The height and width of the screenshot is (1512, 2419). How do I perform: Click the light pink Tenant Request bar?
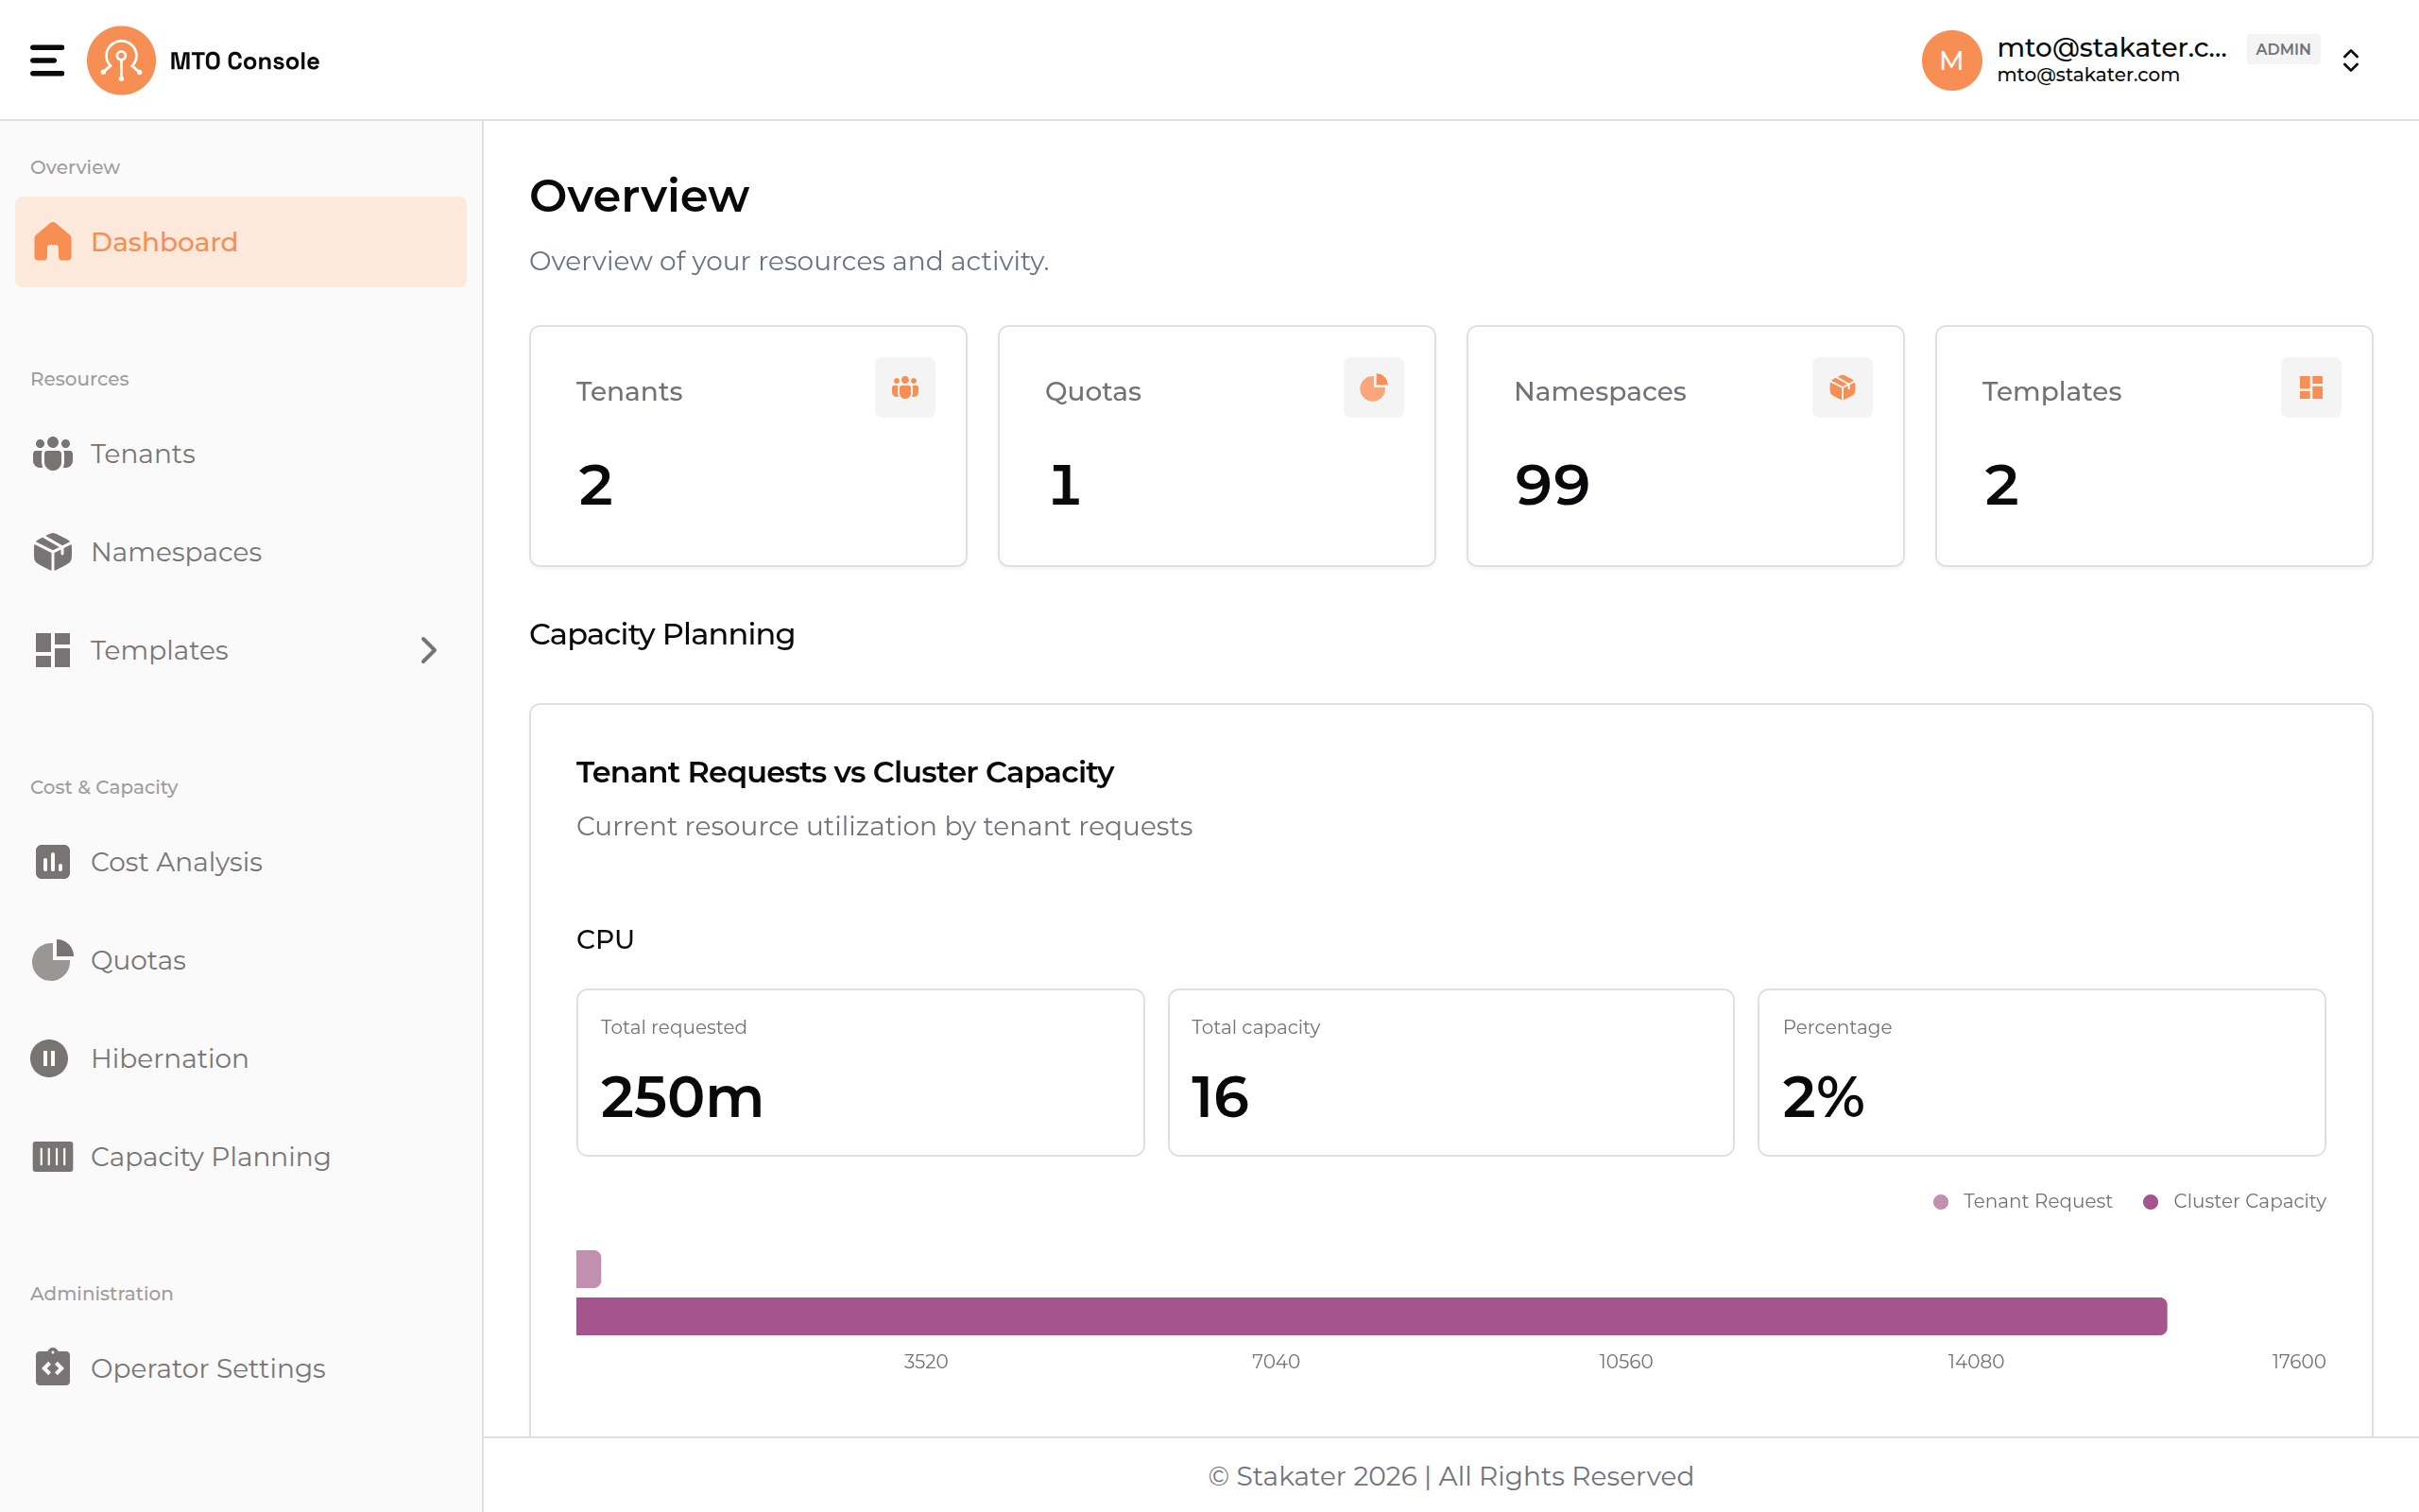coord(589,1269)
